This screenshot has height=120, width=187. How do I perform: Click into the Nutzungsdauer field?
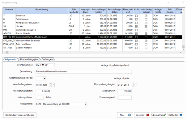point(40,97)
